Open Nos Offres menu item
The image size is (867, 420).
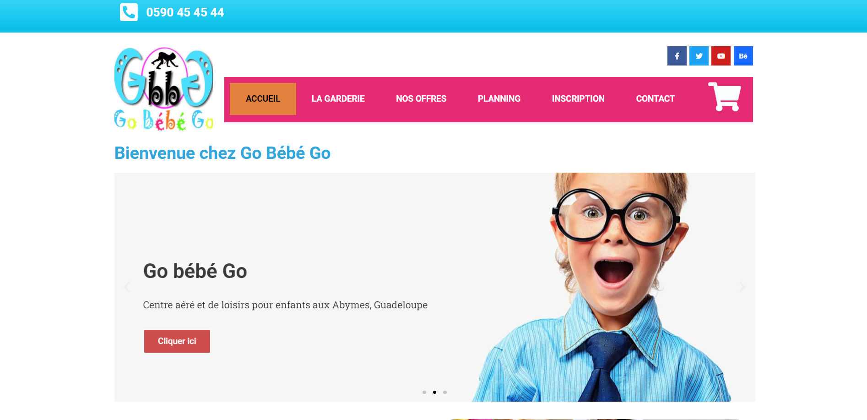(421, 99)
